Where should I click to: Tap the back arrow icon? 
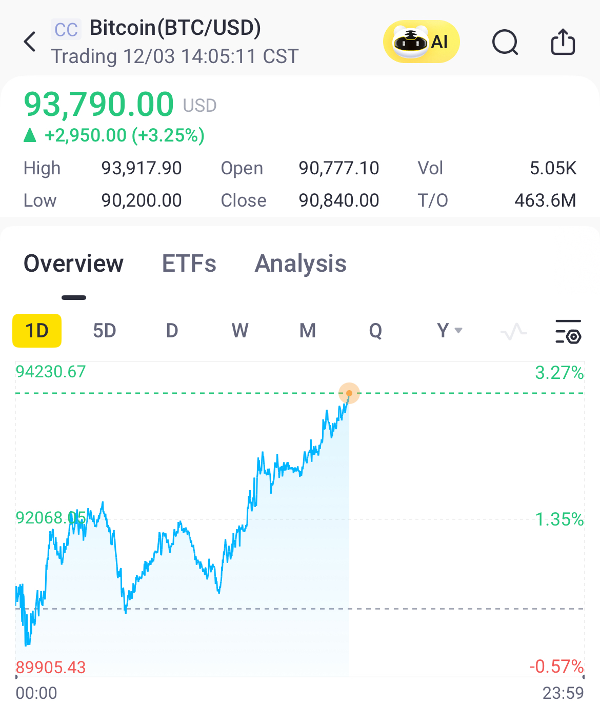(x=30, y=42)
